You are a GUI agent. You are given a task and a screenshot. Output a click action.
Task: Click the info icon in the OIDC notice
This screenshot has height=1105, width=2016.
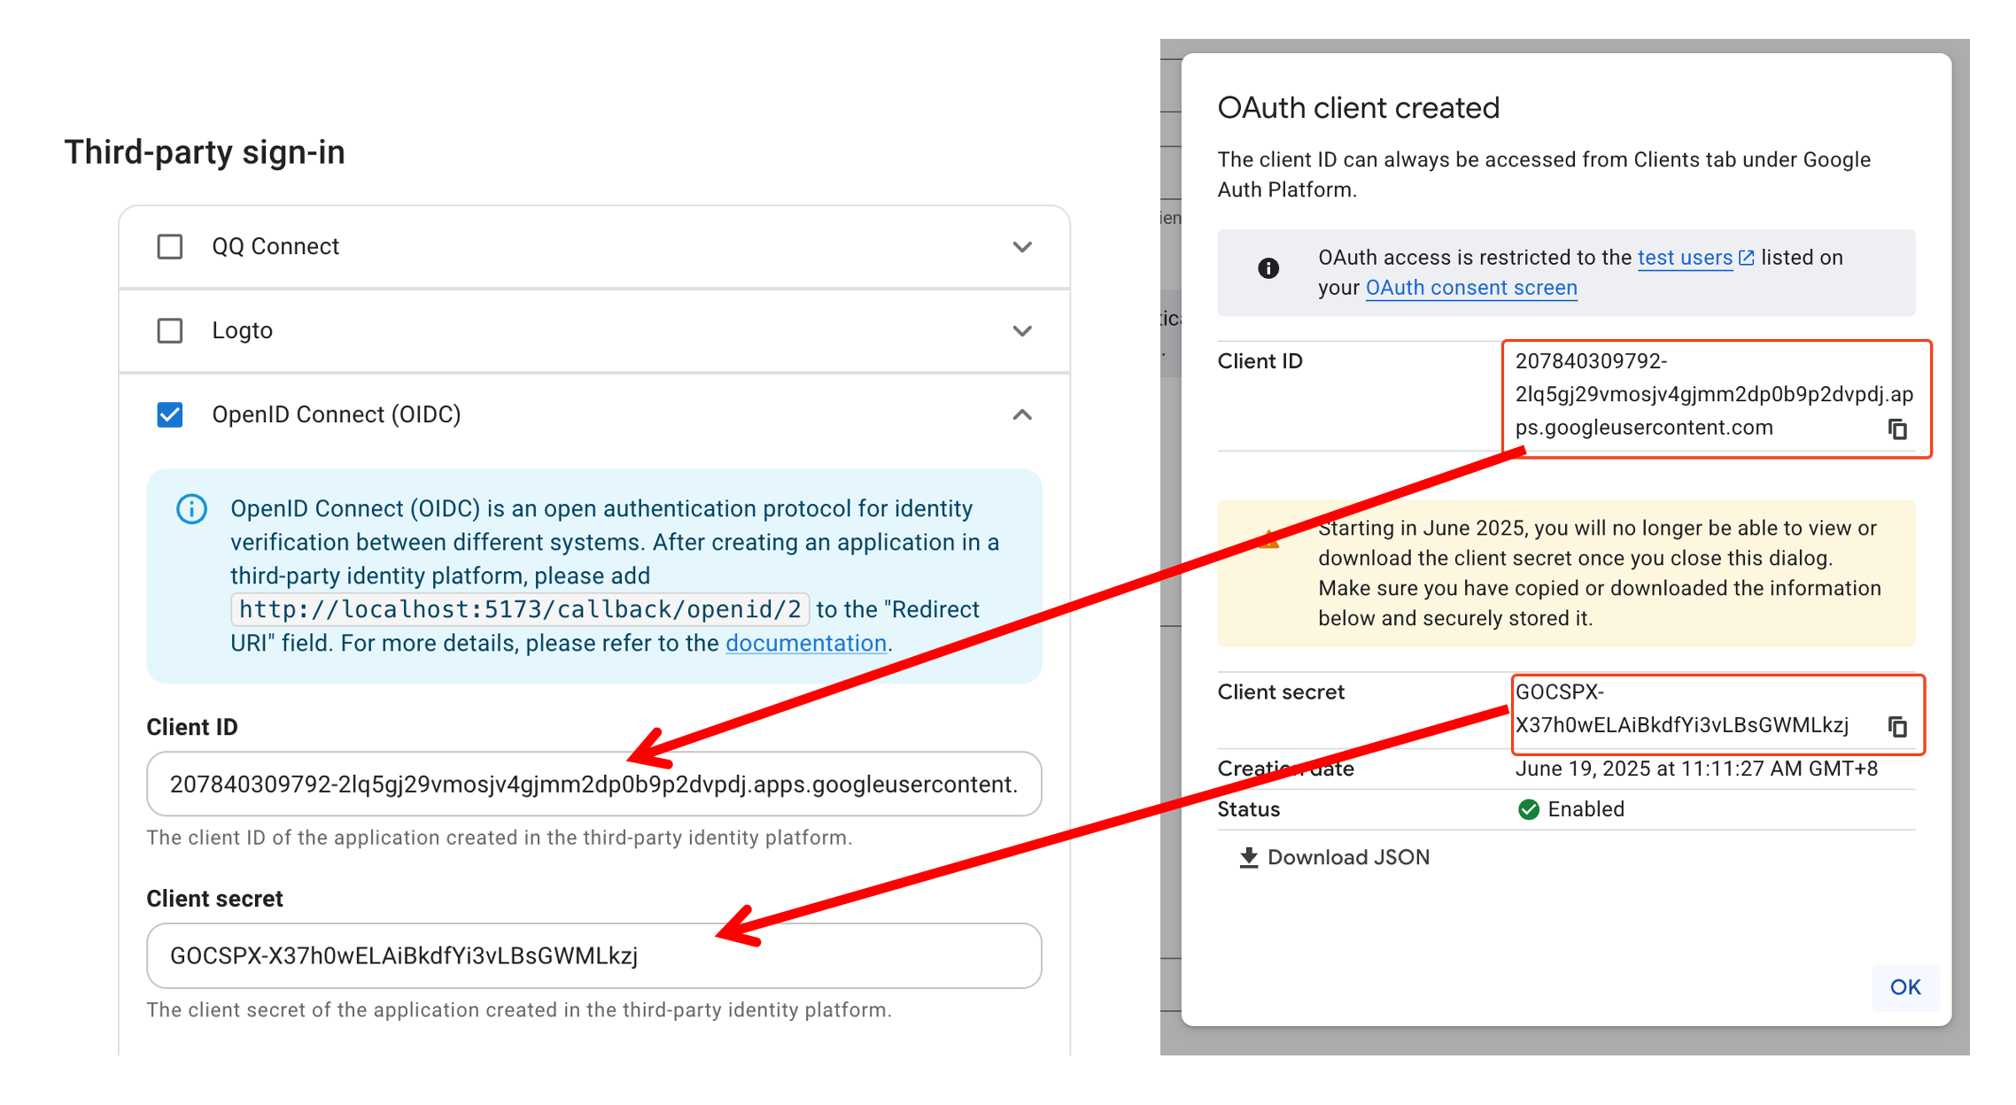click(191, 509)
